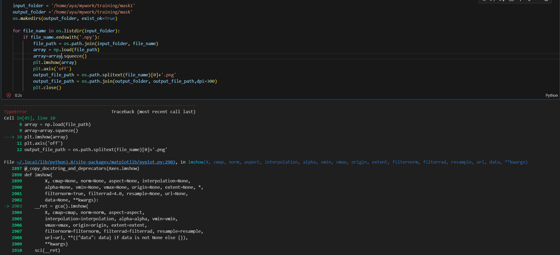Click traceback line 10 arrow 'plt.imshow(array)'
Screen dimensions: 560x255
(x=46, y=137)
